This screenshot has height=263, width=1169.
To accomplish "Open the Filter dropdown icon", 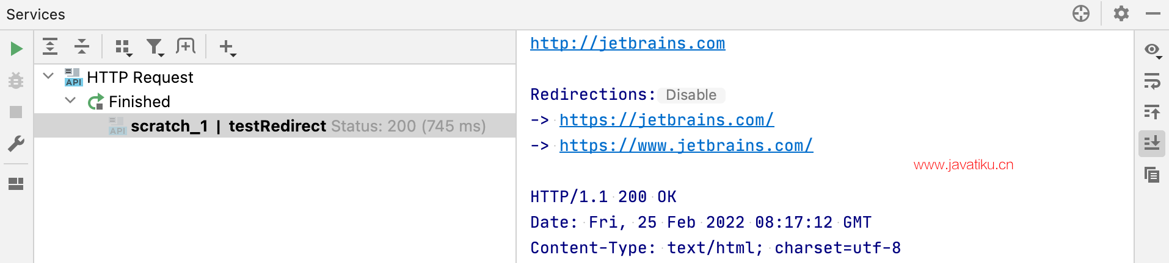I will click(x=155, y=47).
